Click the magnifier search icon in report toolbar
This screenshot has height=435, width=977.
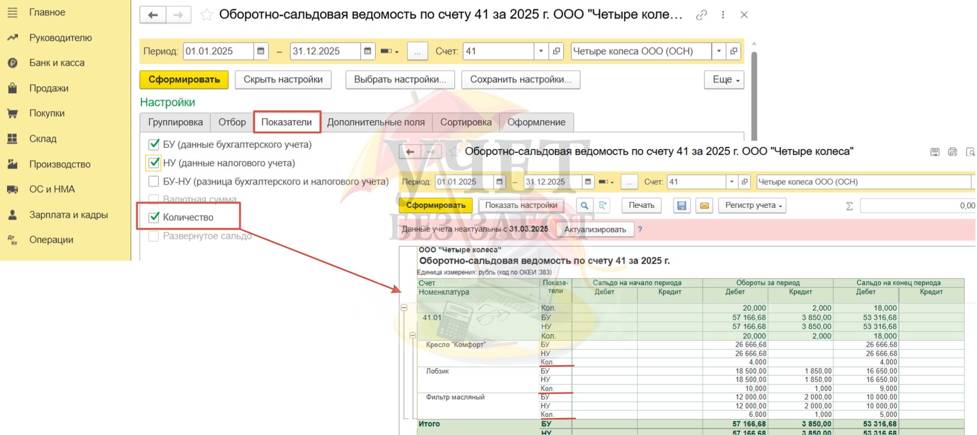pos(584,206)
